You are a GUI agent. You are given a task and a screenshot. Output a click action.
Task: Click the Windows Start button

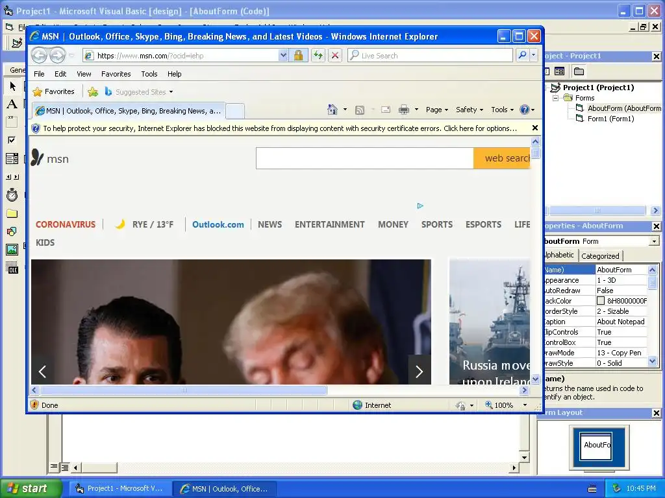31,488
